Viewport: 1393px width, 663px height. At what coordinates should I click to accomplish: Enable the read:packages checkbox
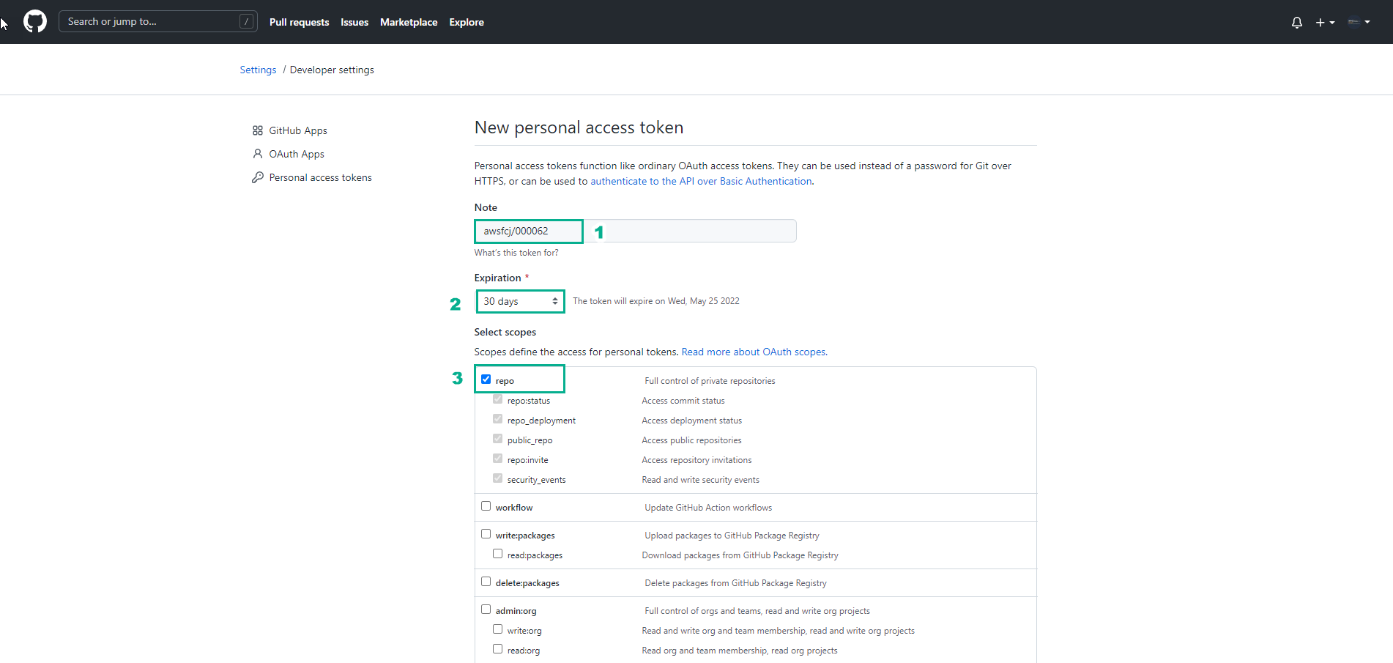[x=497, y=554]
